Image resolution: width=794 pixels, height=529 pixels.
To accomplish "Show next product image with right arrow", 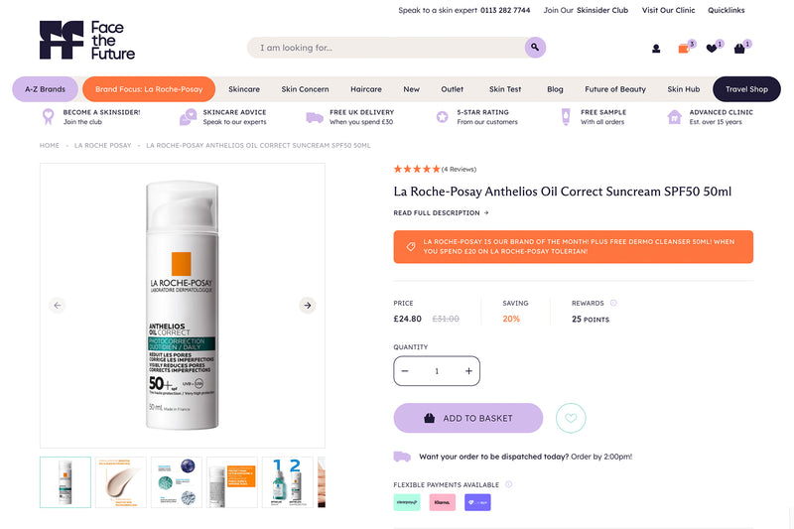I will point(308,306).
